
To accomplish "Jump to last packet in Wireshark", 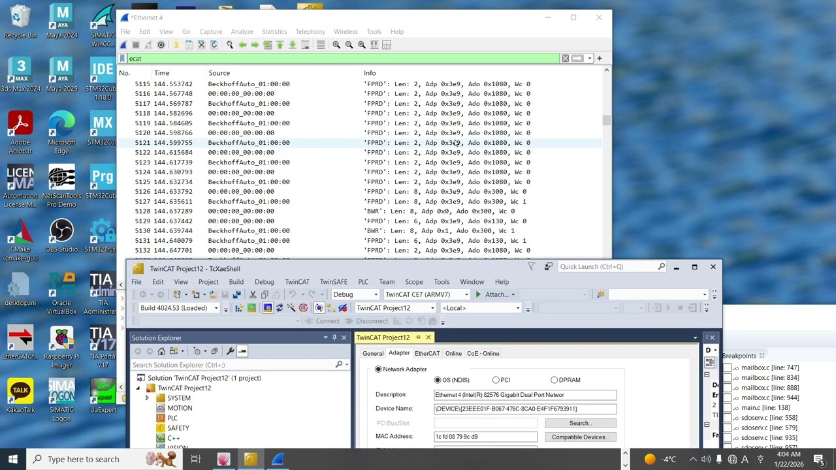I will (x=292, y=44).
